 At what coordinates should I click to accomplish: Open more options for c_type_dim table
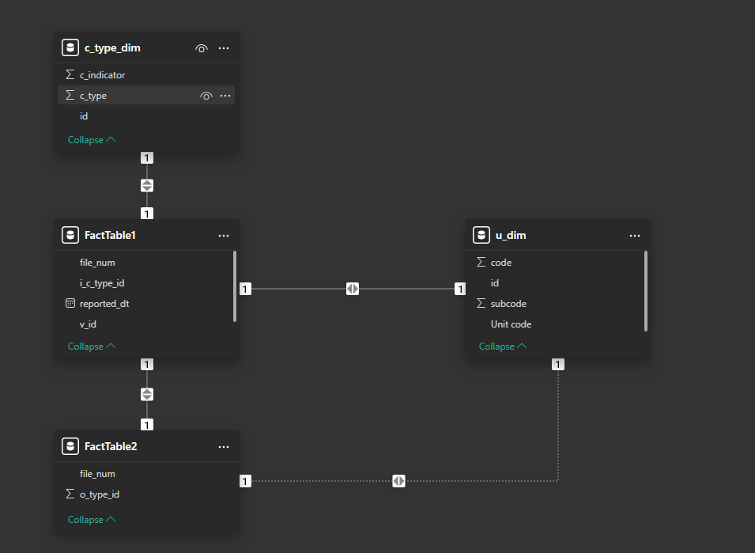click(x=224, y=48)
